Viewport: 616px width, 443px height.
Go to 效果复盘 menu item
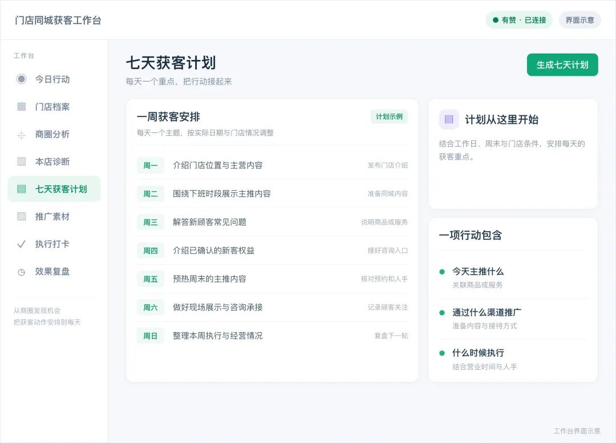pyautogui.click(x=54, y=272)
